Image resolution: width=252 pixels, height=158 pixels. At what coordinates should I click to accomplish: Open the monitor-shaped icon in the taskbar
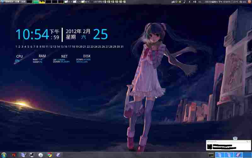tap(32, 155)
